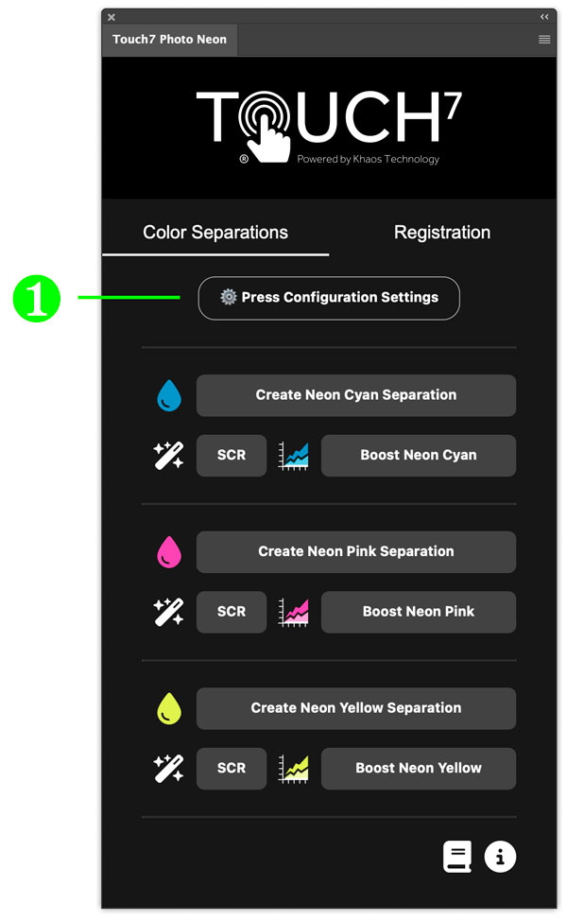Image resolution: width=567 pixels, height=921 pixels.
Task: Open the user manual book icon
Action: tap(457, 857)
